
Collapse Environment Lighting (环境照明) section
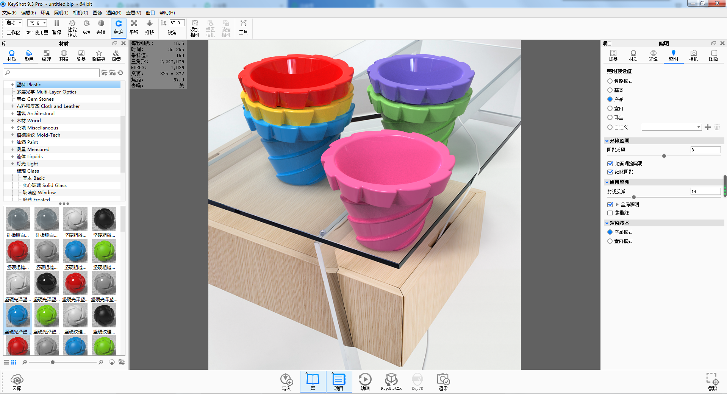pyautogui.click(x=607, y=141)
